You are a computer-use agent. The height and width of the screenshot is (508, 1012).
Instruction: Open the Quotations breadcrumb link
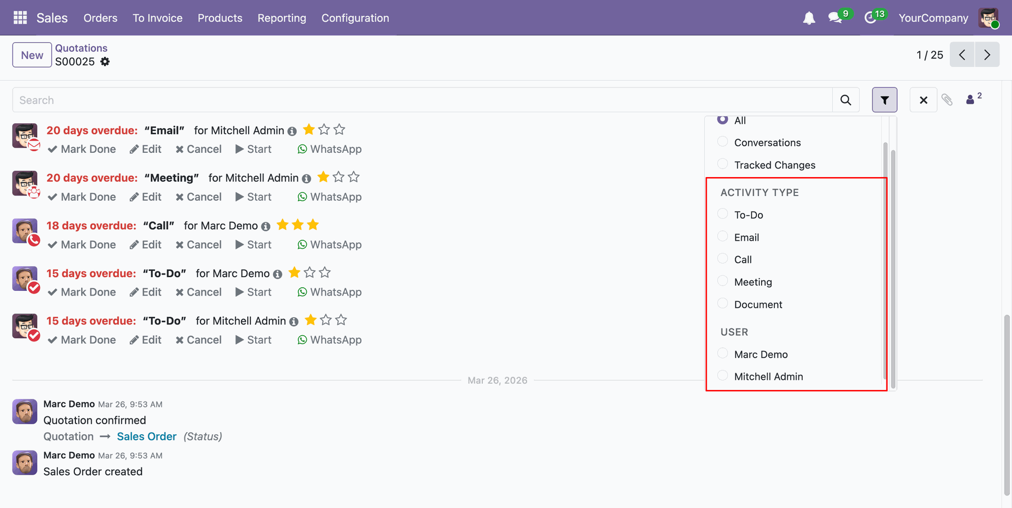81,48
